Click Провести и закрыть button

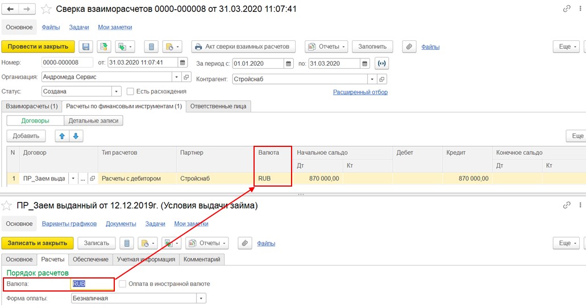[x=38, y=47]
